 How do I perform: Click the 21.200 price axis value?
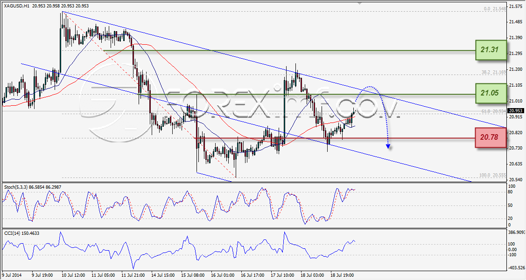coord(515,69)
